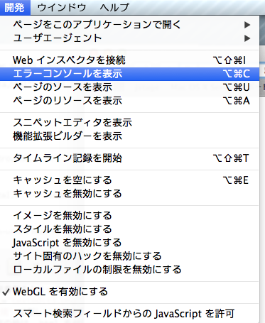Select ページのソースを表示
The height and width of the screenshot is (323, 265).
(129, 87)
